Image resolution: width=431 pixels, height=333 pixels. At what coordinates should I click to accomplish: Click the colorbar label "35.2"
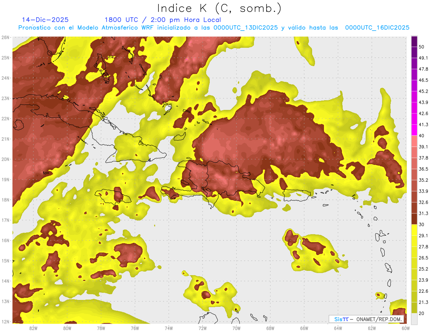pyautogui.click(x=423, y=180)
